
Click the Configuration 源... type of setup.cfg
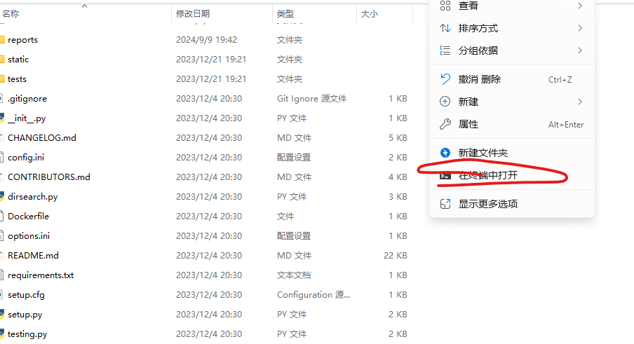313,295
